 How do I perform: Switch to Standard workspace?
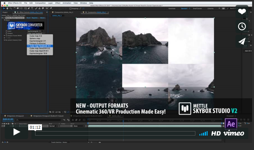[x=184, y=8]
